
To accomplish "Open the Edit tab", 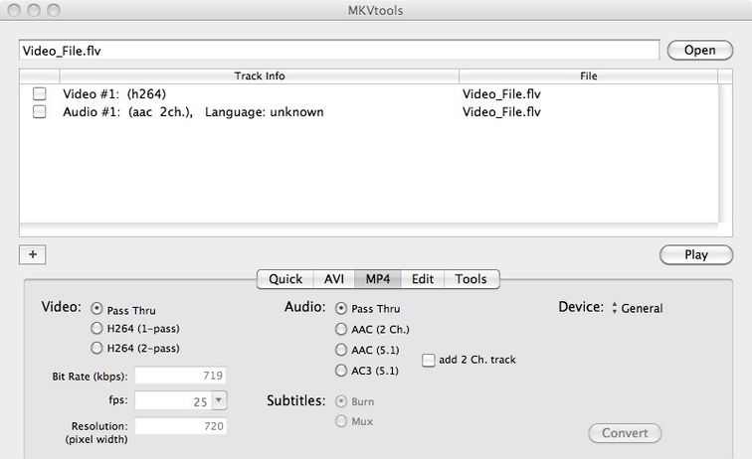I will click(x=423, y=279).
